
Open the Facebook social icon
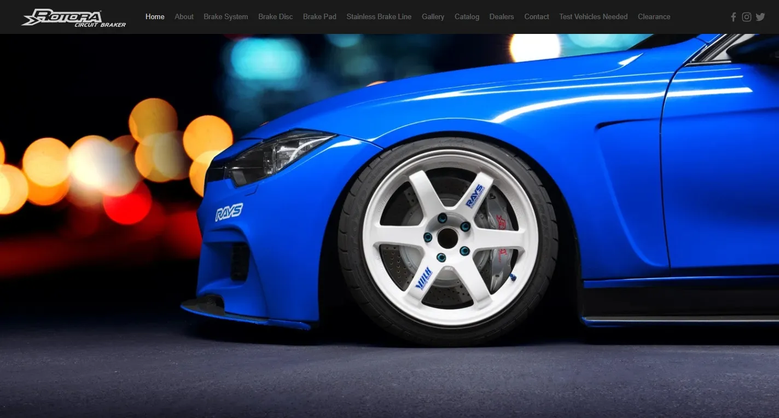coord(734,17)
